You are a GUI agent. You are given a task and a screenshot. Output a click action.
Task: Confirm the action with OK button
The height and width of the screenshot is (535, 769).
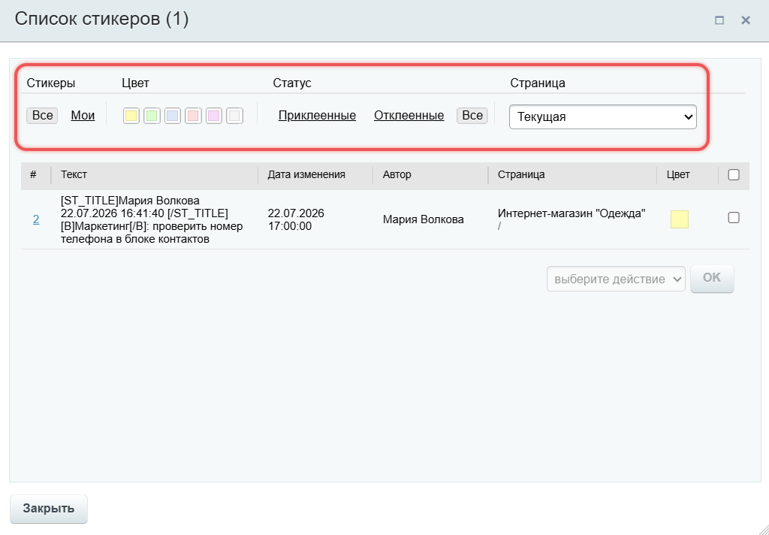pos(712,278)
